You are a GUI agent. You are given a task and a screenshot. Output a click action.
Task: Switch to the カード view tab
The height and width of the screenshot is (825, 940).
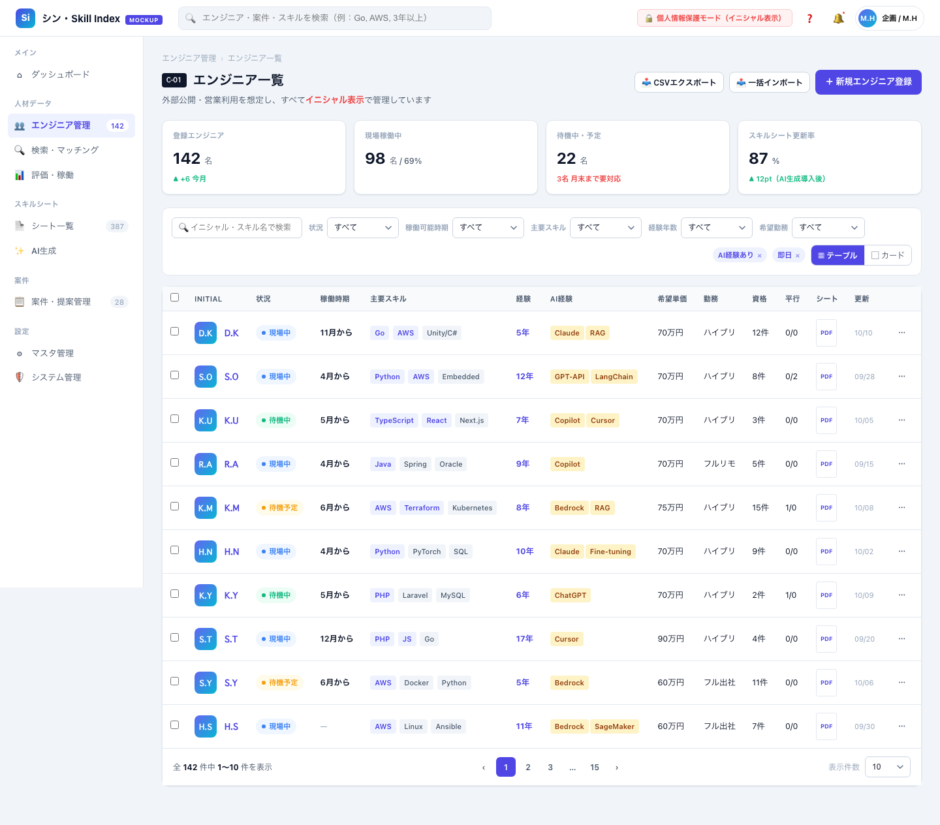coord(888,255)
